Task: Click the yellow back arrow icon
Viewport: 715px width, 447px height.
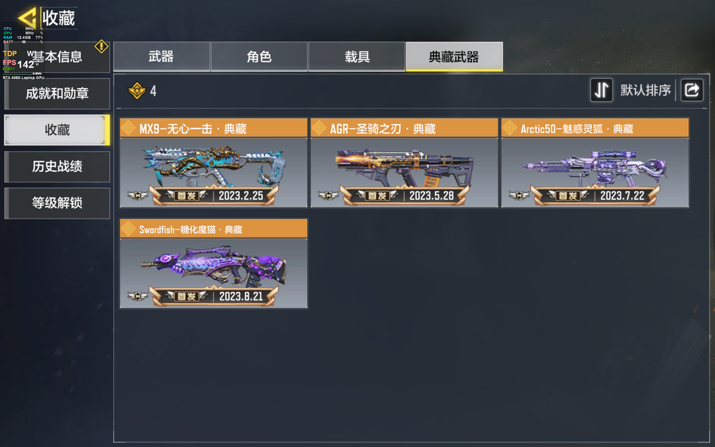Action: pos(27,18)
